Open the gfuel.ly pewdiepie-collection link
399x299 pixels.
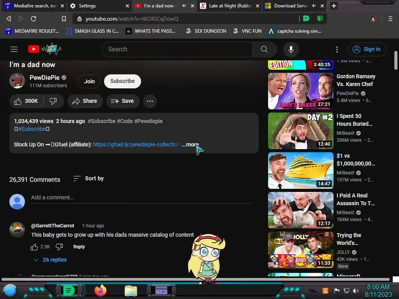136,144
